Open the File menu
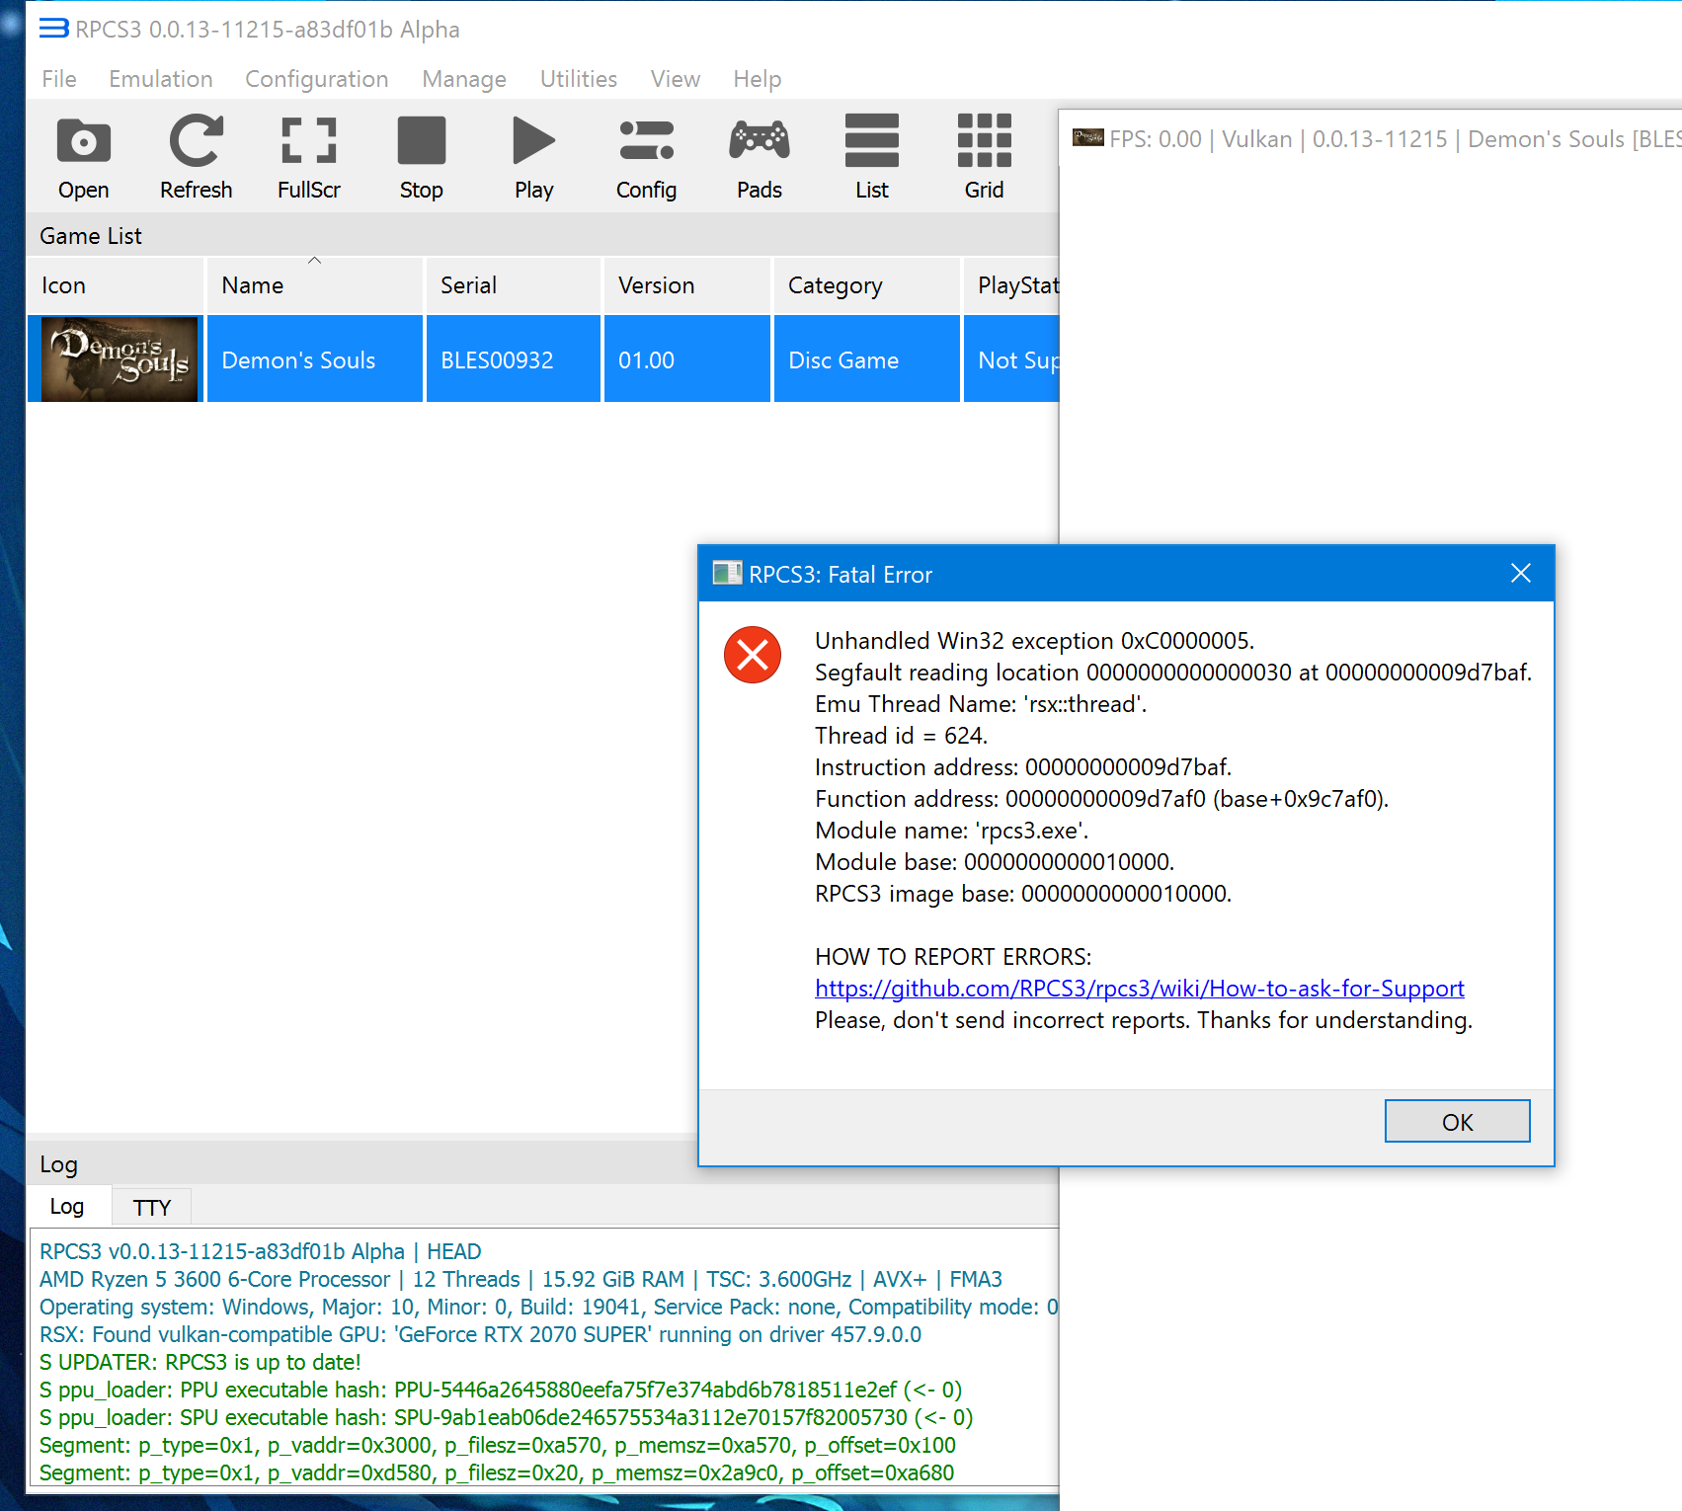The width and height of the screenshot is (1682, 1511). [x=59, y=79]
